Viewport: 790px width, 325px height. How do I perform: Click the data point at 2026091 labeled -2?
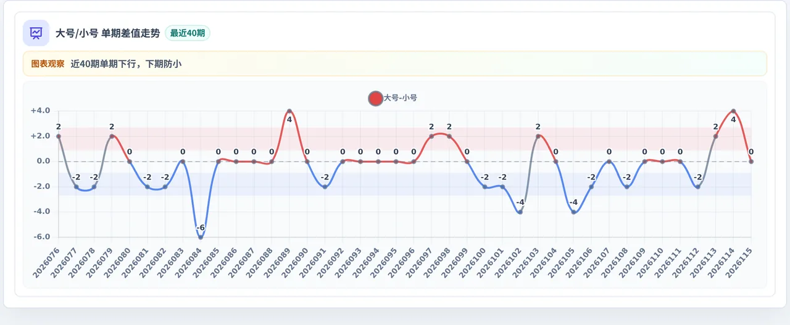click(325, 187)
